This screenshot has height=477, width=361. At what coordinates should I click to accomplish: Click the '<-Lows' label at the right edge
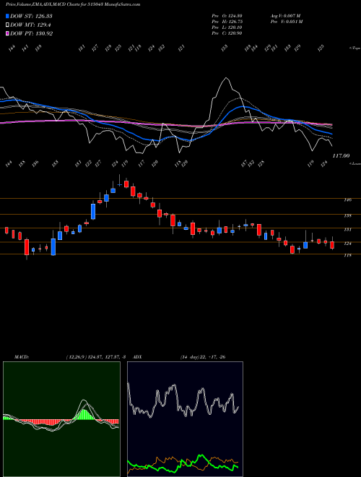point(355,163)
